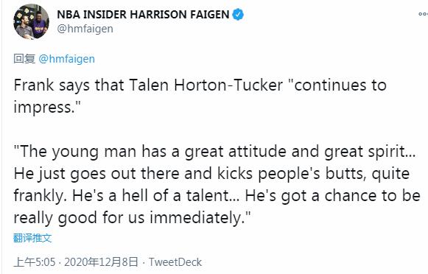Open the NBA INSIDER HARRISON FAIGEN display name
This screenshot has width=428, height=274.
(x=143, y=14)
